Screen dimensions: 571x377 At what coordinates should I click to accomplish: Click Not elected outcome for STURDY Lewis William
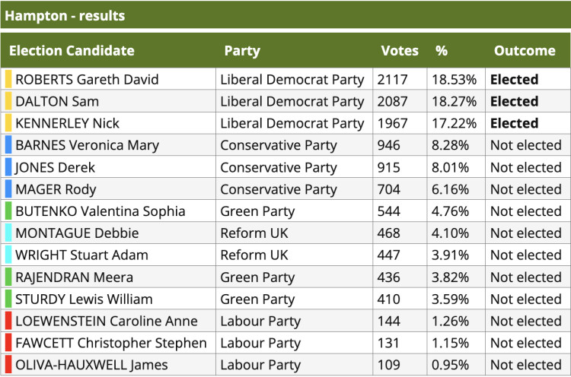point(528,299)
